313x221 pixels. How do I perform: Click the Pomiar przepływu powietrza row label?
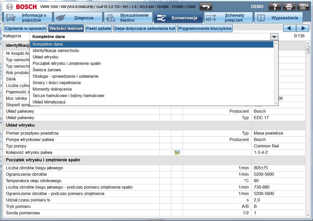click(x=32, y=133)
